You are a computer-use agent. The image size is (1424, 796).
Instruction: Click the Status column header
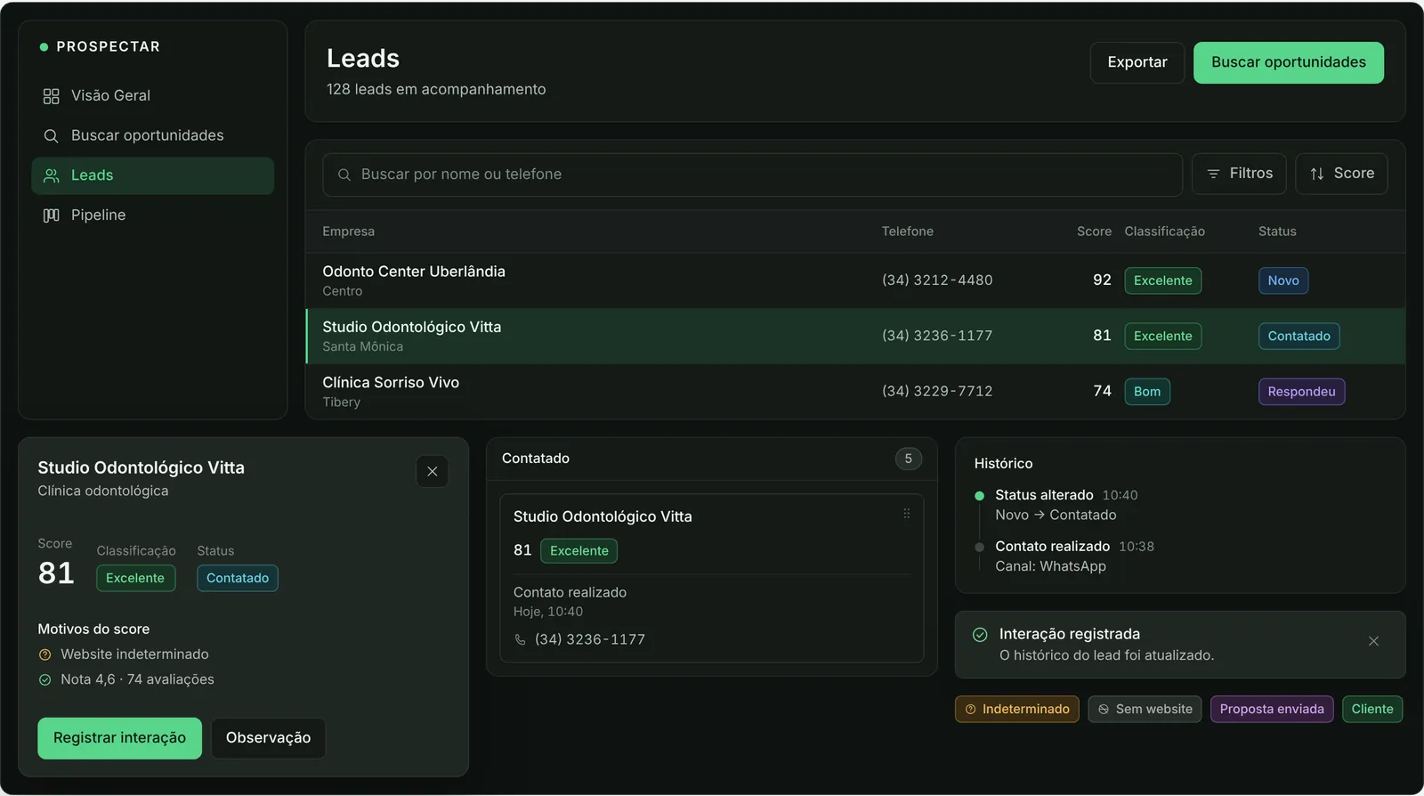point(1277,231)
